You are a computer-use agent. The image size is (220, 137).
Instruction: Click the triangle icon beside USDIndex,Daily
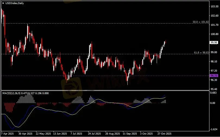tap(3, 3)
